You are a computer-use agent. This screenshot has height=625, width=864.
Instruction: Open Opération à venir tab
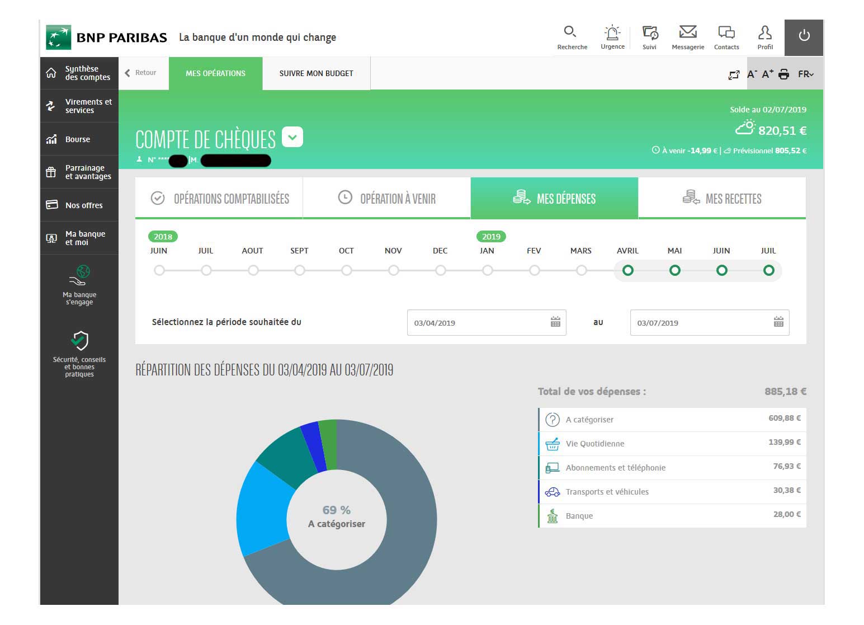tap(387, 198)
